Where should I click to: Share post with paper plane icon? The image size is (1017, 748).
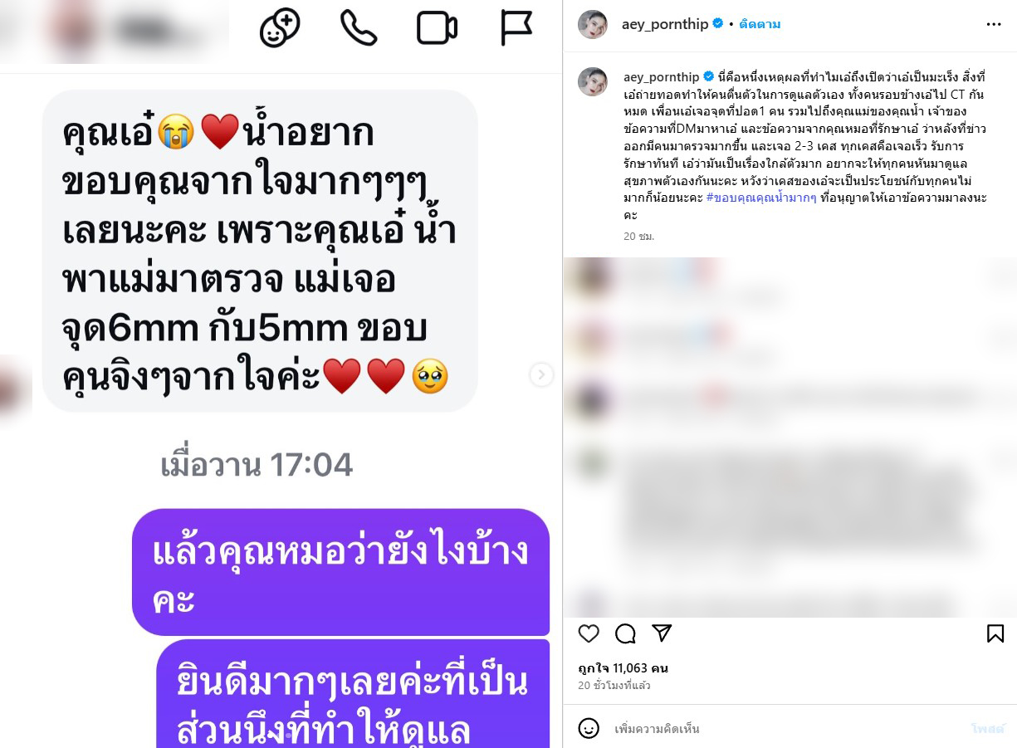(x=662, y=633)
